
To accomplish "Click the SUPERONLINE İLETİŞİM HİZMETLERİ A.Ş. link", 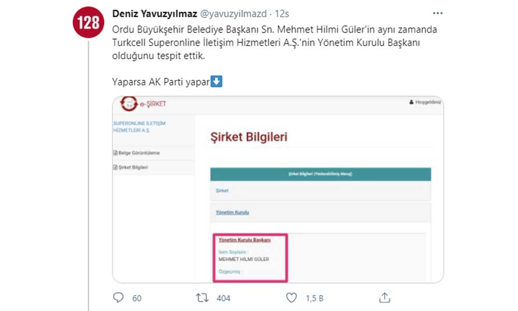I will pyautogui.click(x=139, y=126).
